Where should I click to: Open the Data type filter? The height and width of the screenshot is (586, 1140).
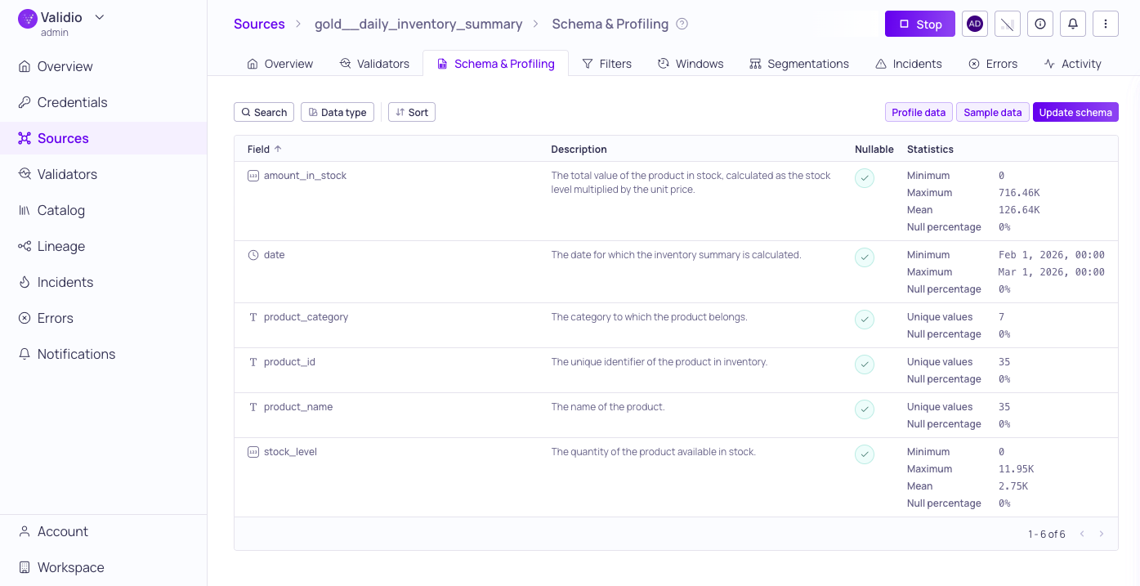click(x=338, y=112)
